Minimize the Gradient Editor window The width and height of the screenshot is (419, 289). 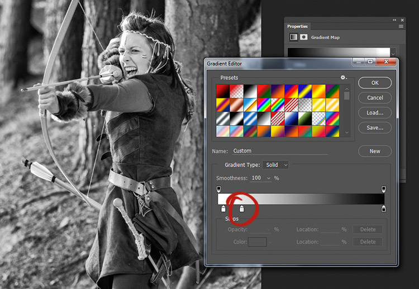coord(359,62)
